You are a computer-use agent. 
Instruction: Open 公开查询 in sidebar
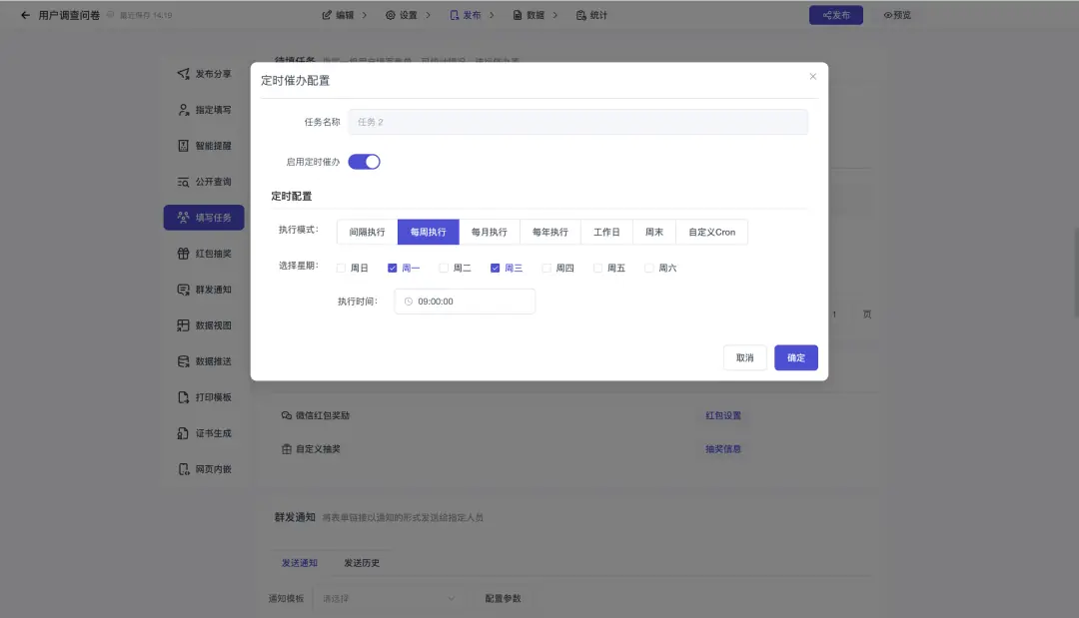(x=204, y=182)
